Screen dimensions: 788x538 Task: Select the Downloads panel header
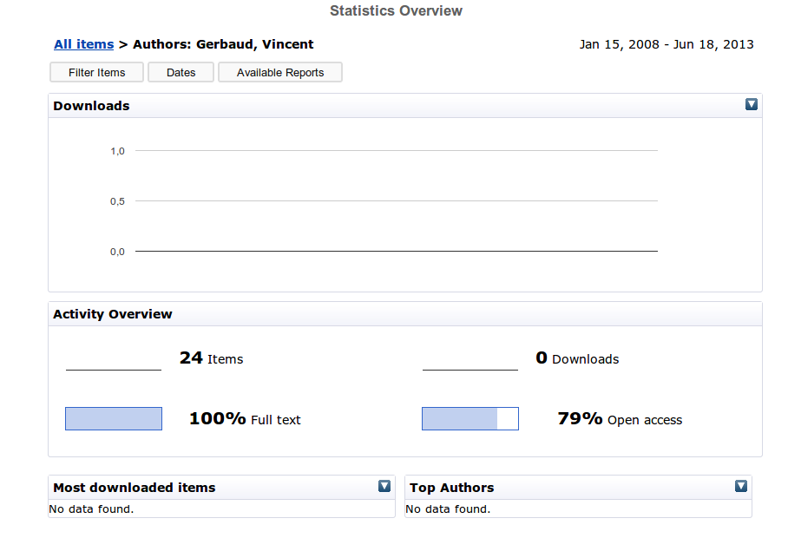[405, 106]
